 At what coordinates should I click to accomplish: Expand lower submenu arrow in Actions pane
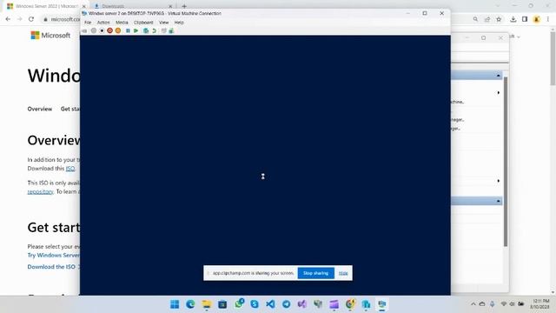[498, 181]
